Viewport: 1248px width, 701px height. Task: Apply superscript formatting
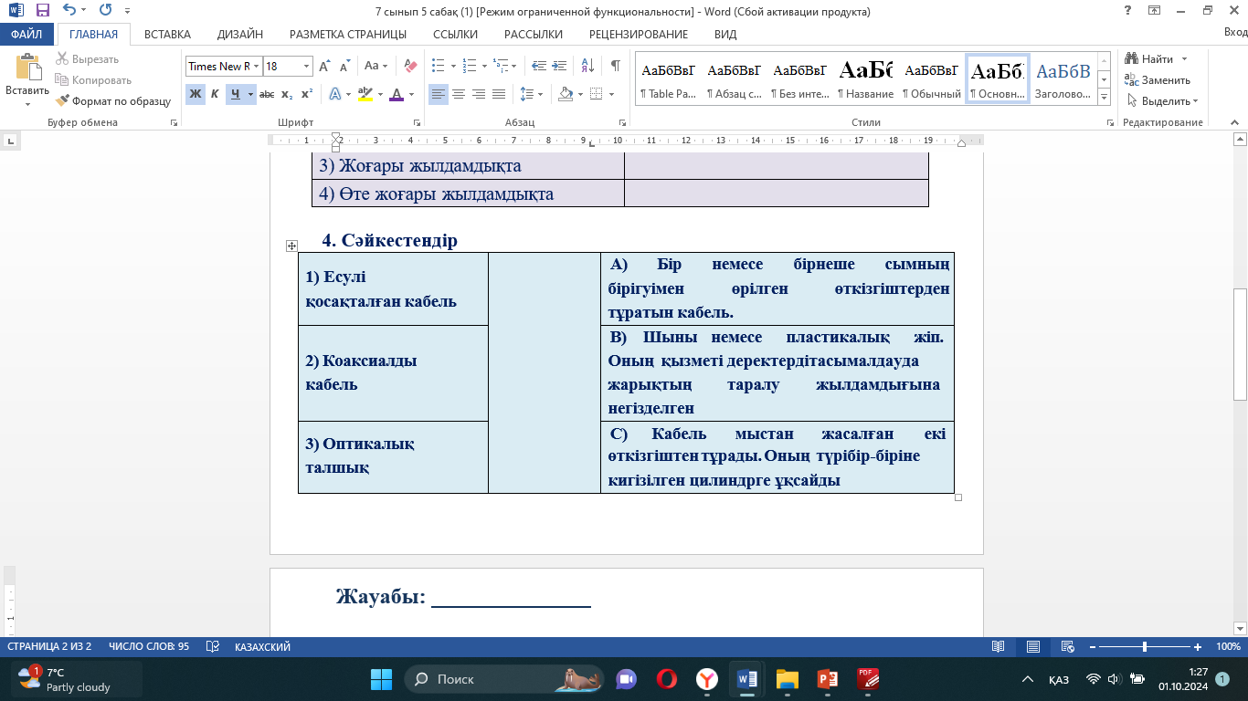click(x=307, y=94)
